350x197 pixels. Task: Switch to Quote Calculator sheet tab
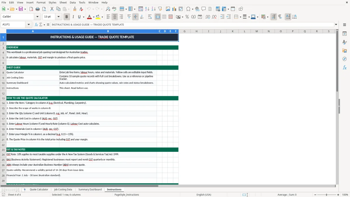point(39,189)
